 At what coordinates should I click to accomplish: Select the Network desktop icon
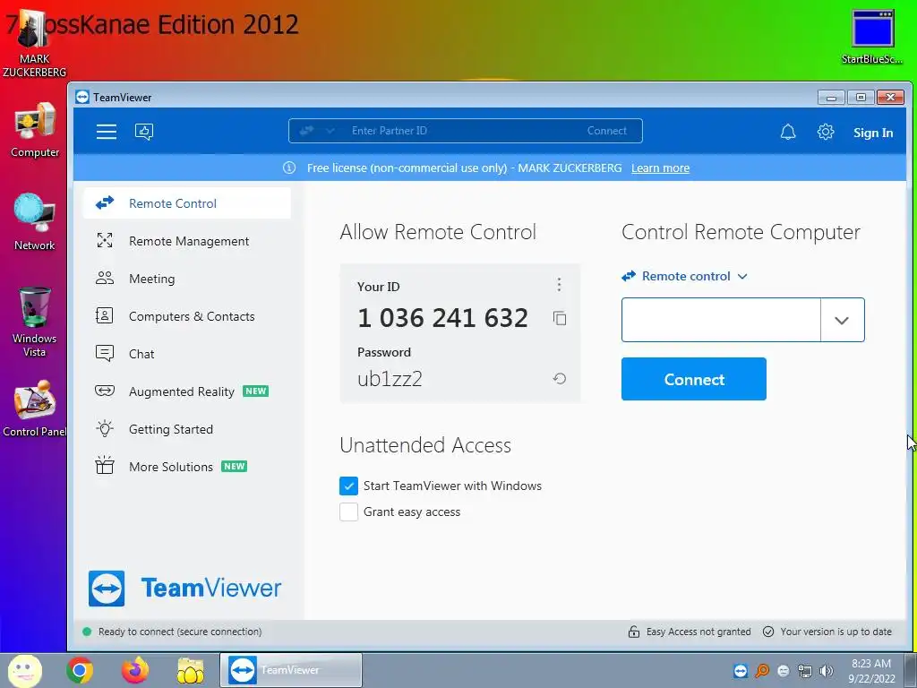[x=35, y=222]
